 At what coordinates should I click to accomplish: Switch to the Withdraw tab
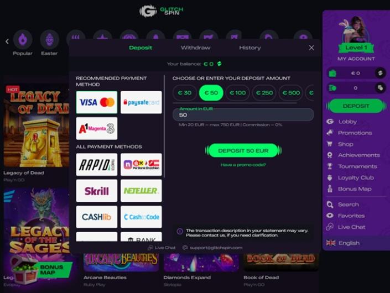point(195,48)
